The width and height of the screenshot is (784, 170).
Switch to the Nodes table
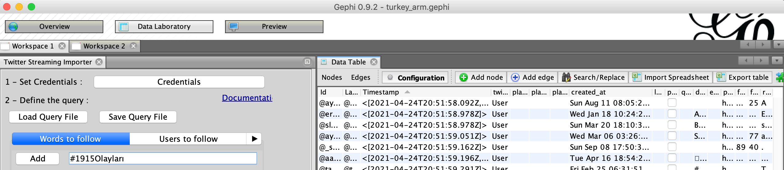(332, 77)
